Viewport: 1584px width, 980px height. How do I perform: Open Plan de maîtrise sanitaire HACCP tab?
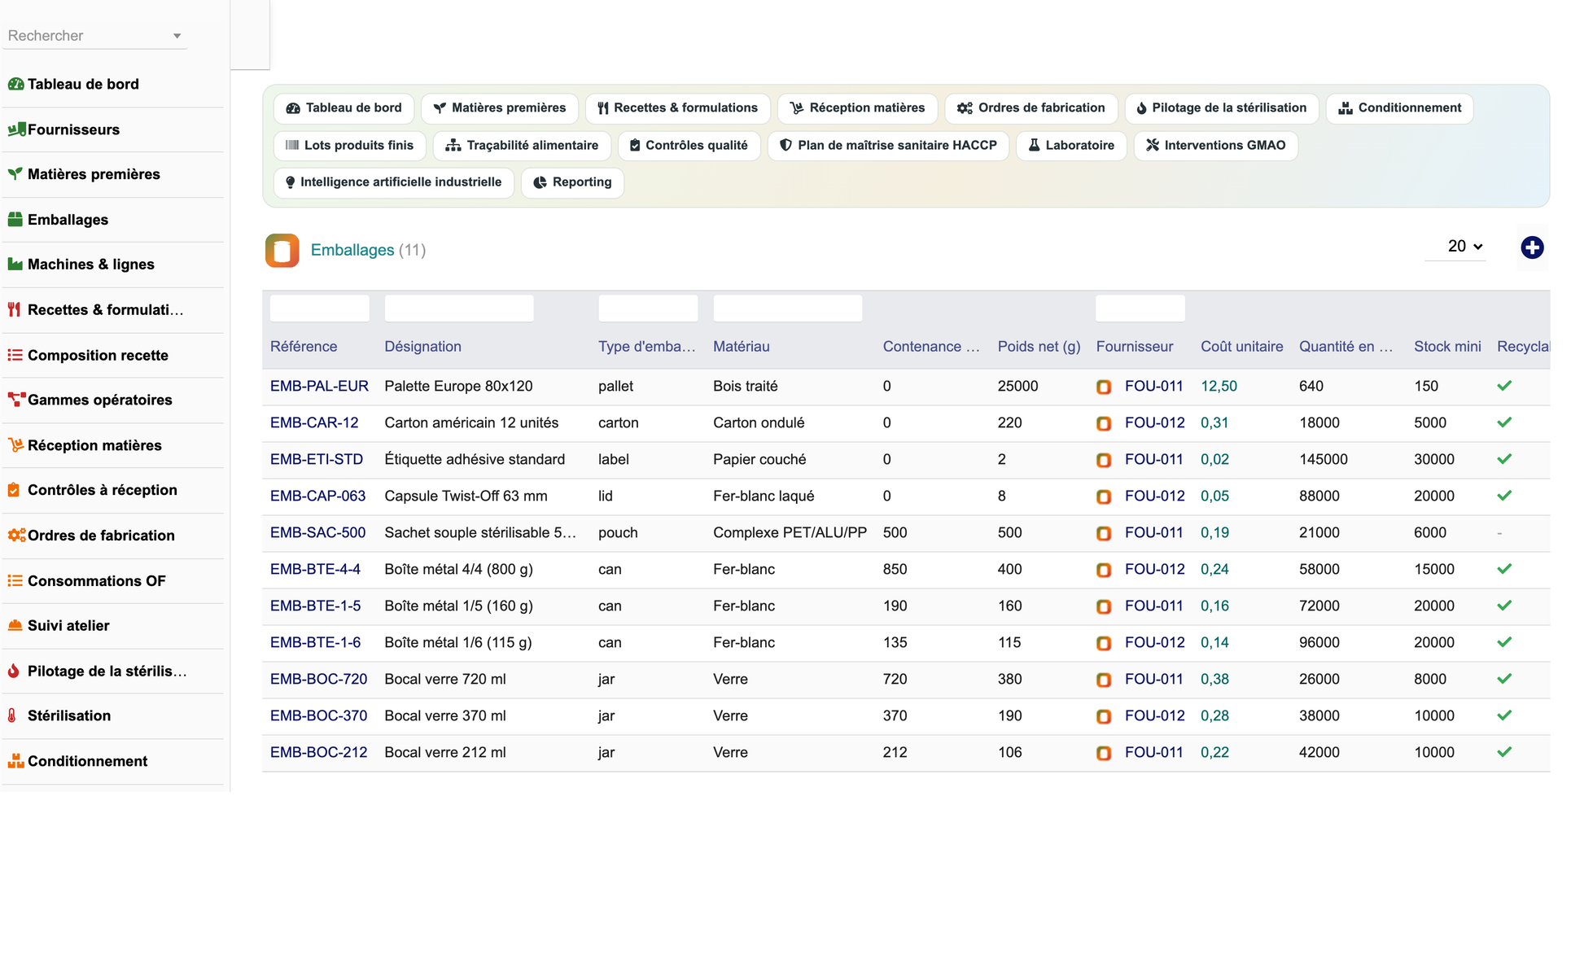888,146
